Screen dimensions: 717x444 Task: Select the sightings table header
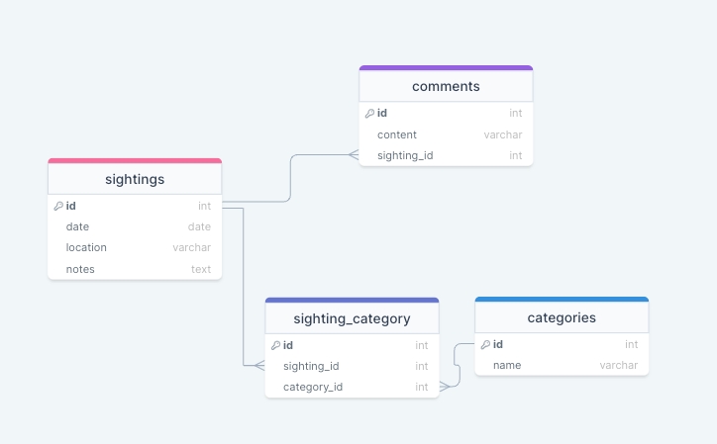pyautogui.click(x=135, y=179)
